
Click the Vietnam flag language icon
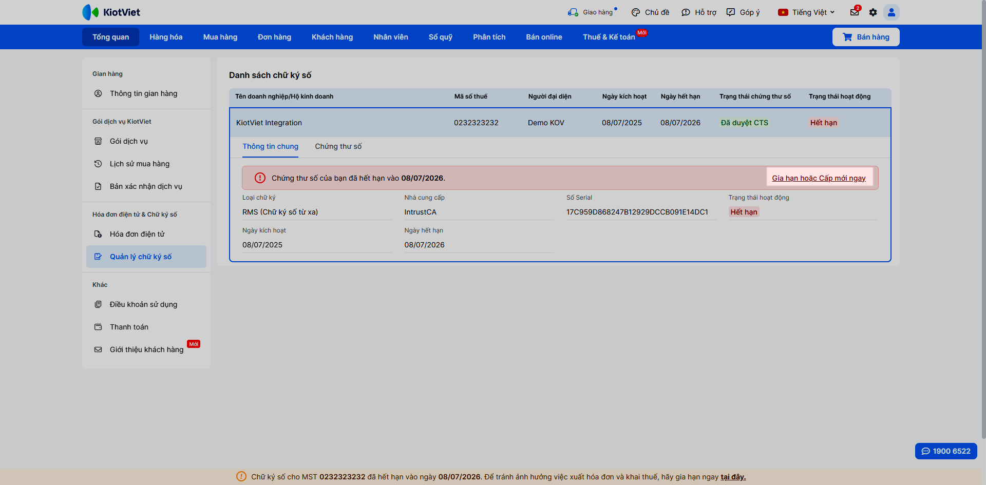coord(783,12)
